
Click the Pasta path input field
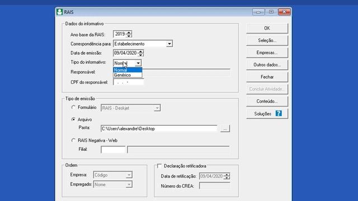pyautogui.click(x=159, y=129)
